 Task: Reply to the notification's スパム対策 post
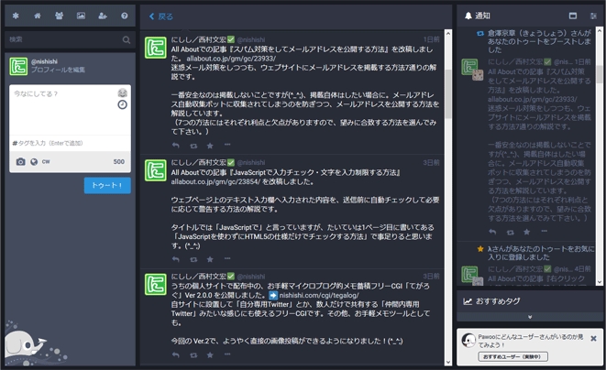(x=492, y=232)
